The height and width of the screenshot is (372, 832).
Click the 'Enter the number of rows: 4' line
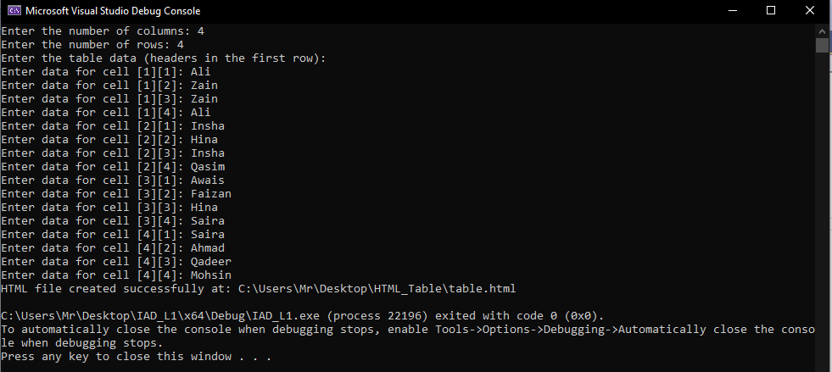[x=92, y=45]
